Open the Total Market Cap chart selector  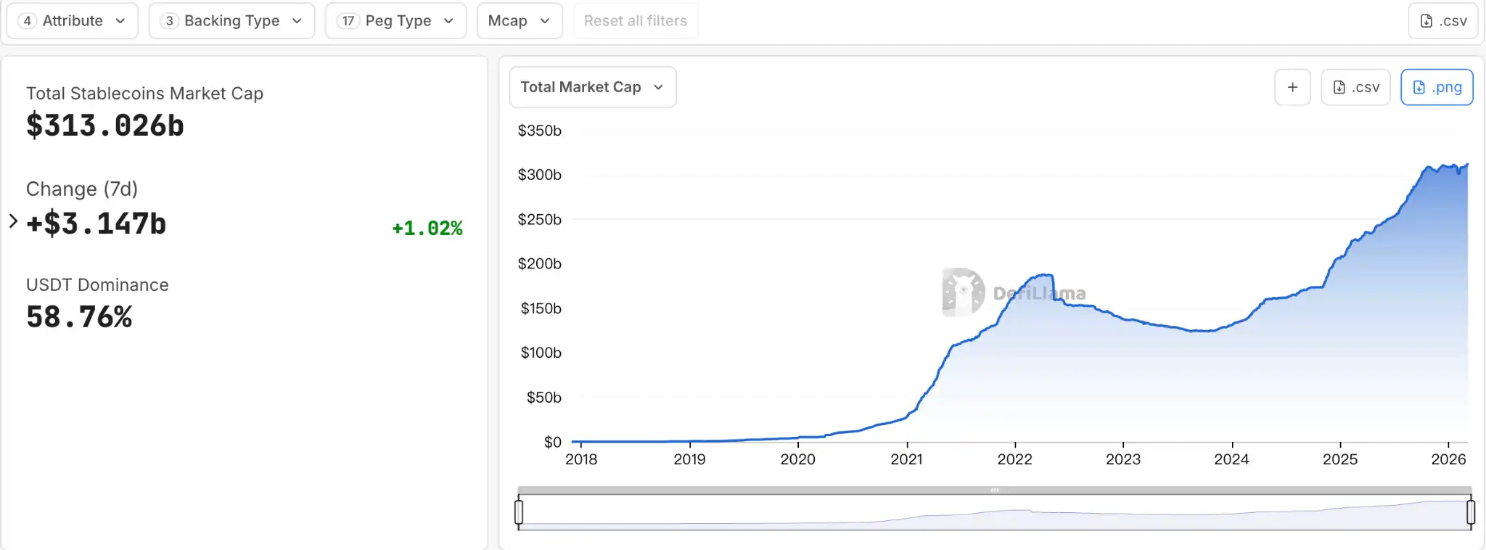pyautogui.click(x=592, y=88)
